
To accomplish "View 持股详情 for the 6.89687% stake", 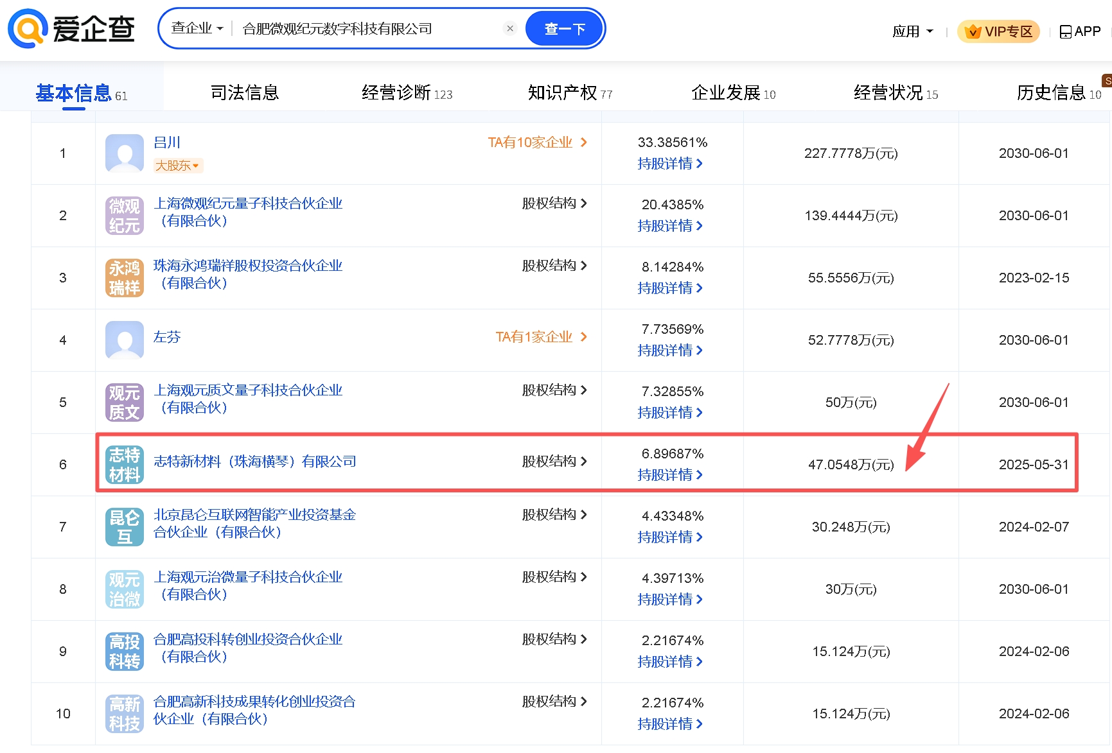I will pyautogui.click(x=670, y=475).
